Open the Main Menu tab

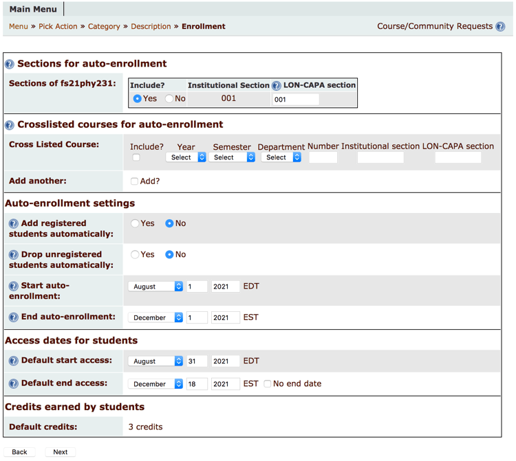33,9
